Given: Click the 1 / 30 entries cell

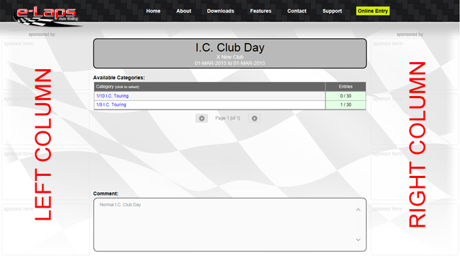Looking at the screenshot, I should pyautogui.click(x=345, y=105).
